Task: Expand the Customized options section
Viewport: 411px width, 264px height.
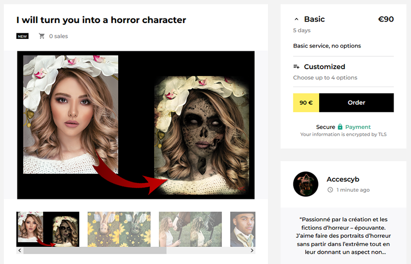Action: 343,72
